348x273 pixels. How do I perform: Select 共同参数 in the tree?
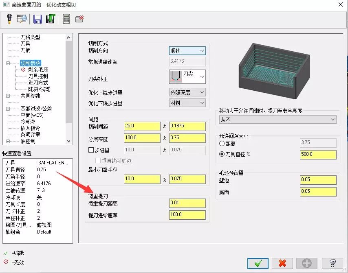(x=31, y=96)
